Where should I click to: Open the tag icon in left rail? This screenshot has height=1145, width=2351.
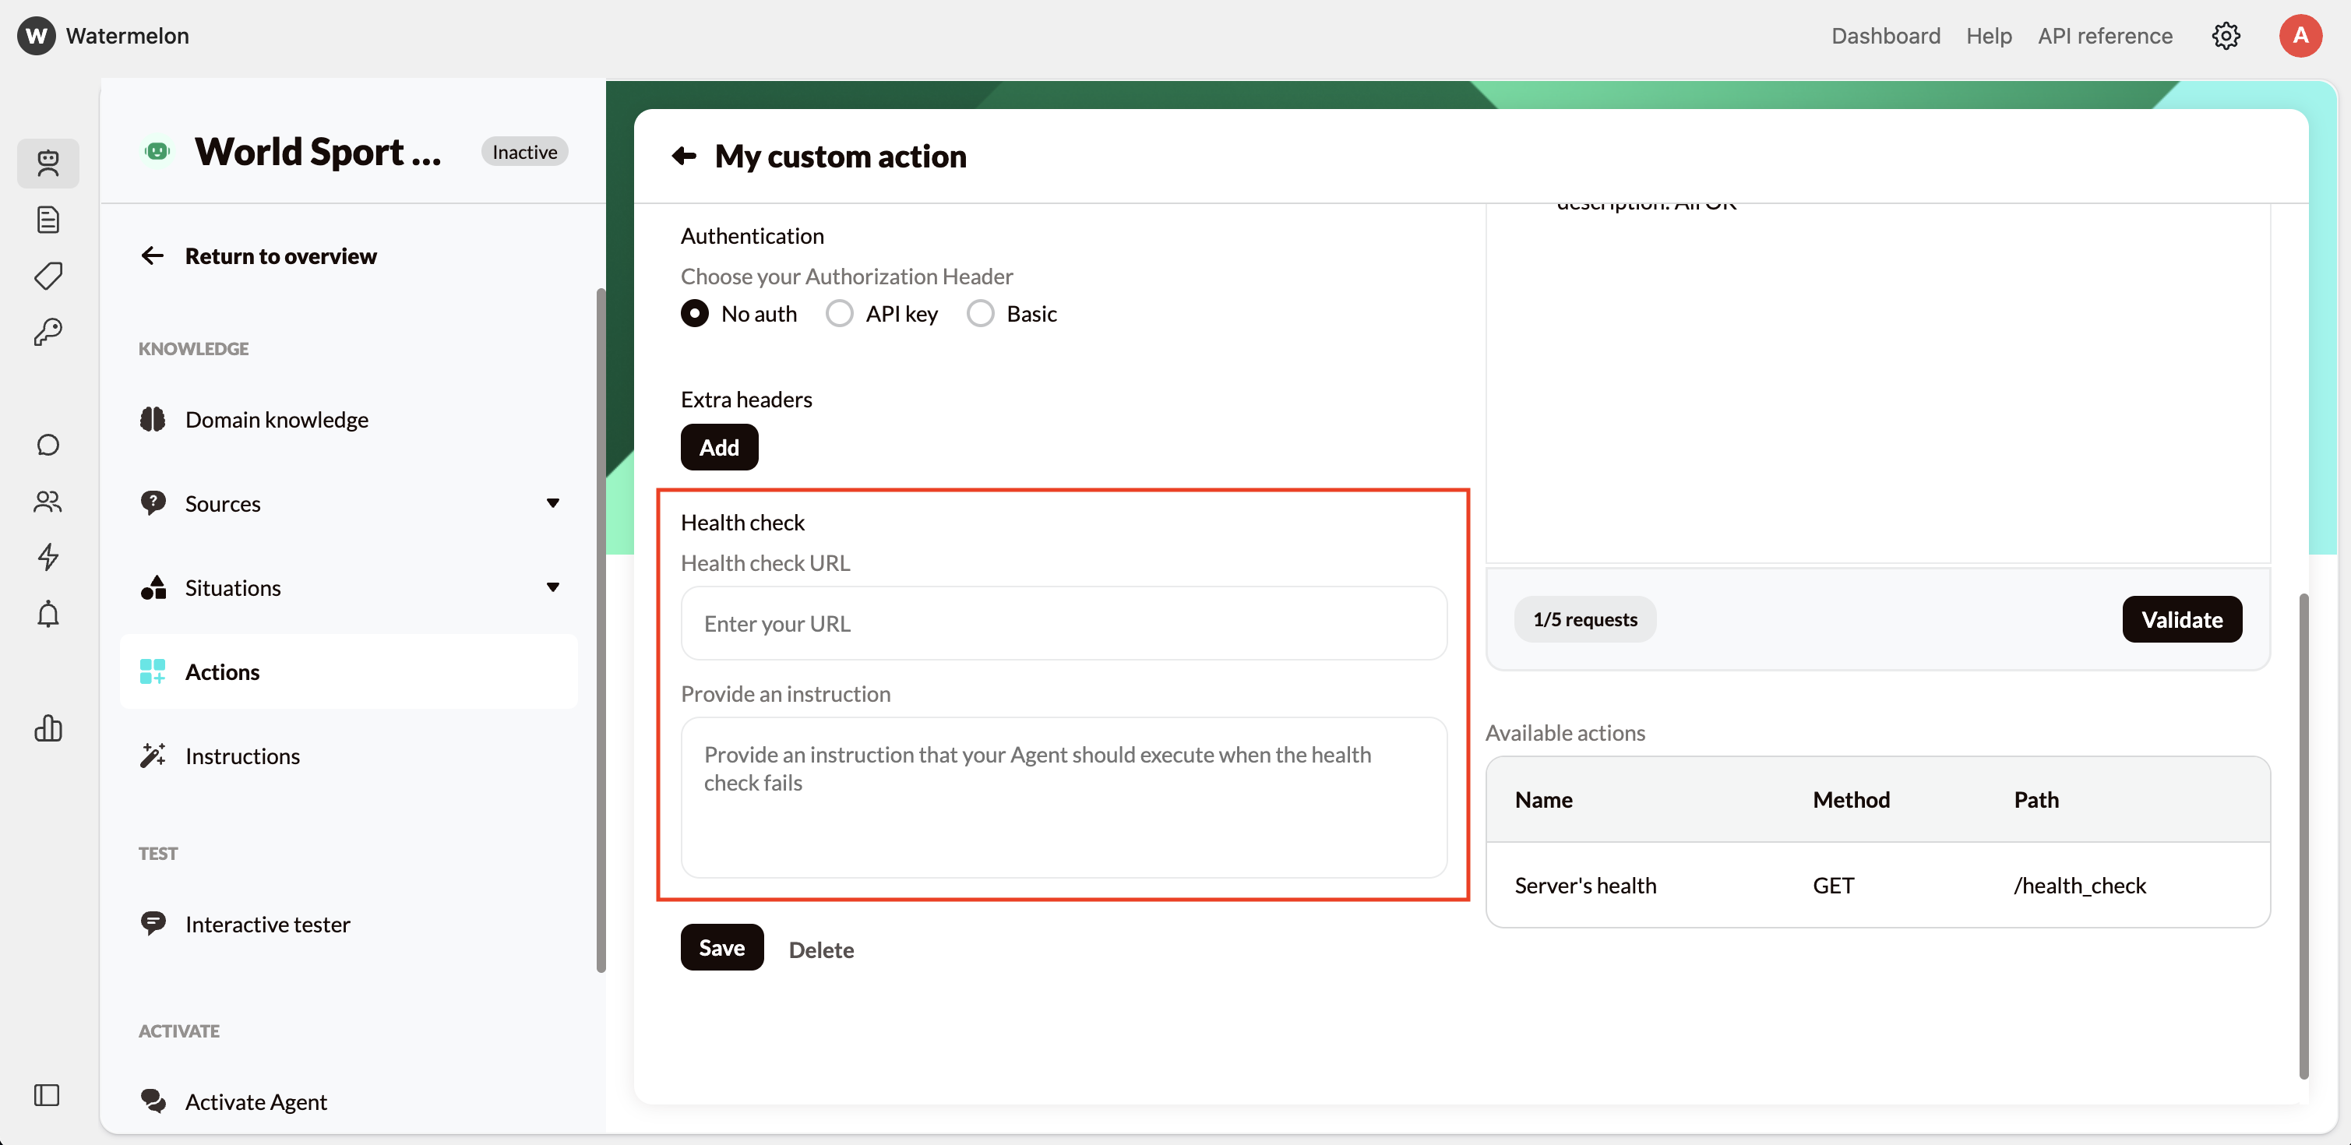point(48,276)
